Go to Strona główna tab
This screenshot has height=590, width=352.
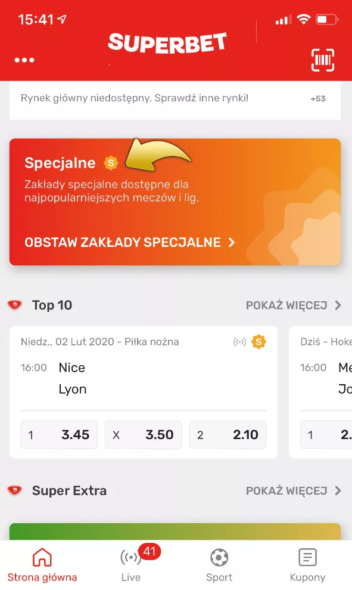[x=42, y=565]
